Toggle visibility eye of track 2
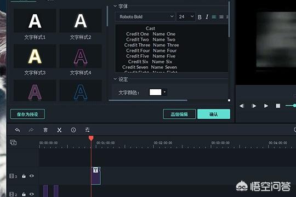This screenshot has width=296, height=197. pos(32,194)
